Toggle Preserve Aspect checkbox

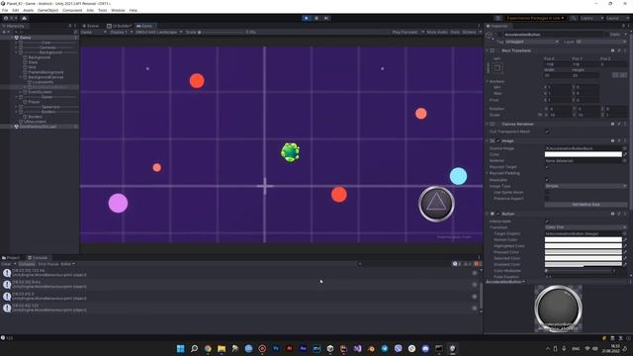pos(547,198)
